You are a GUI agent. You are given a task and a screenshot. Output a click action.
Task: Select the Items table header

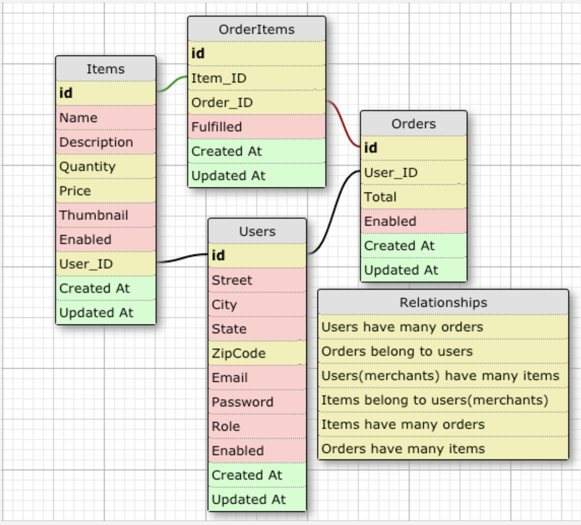pyautogui.click(x=106, y=69)
